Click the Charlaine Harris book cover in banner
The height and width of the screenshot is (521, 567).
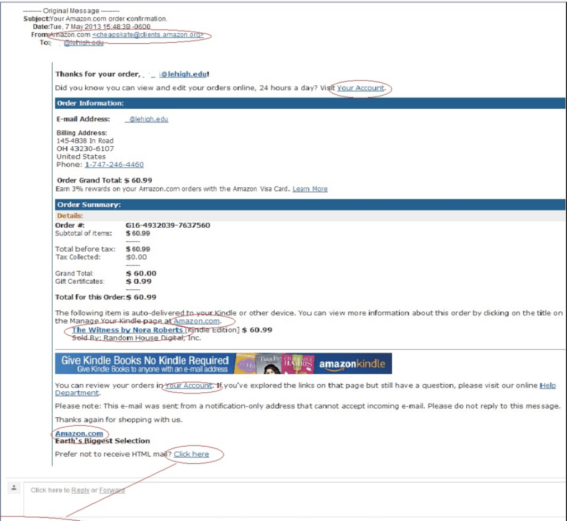click(299, 364)
